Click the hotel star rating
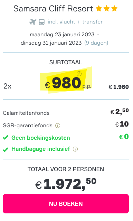Image resolution: width=133 pixels, height=221 pixels. click(x=106, y=9)
